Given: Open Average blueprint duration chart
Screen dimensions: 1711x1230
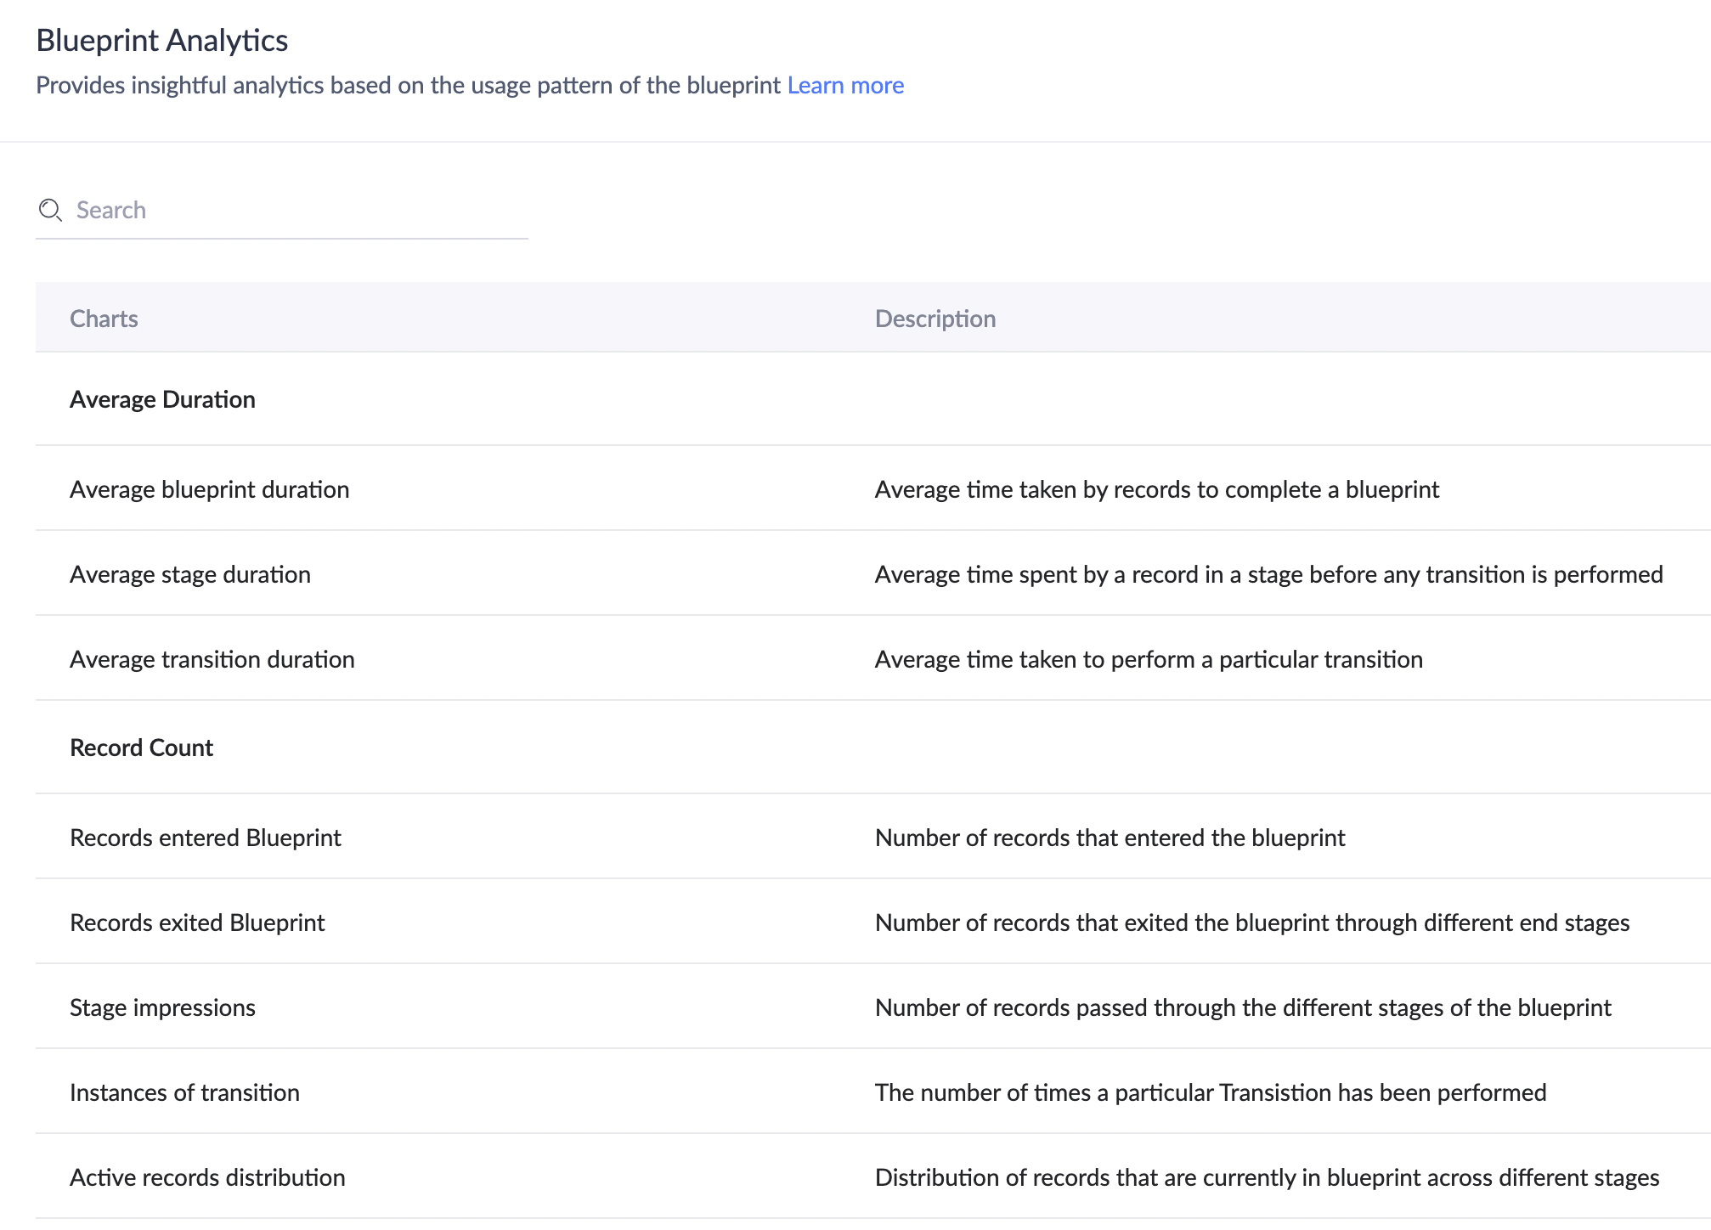Looking at the screenshot, I should pyautogui.click(x=209, y=489).
